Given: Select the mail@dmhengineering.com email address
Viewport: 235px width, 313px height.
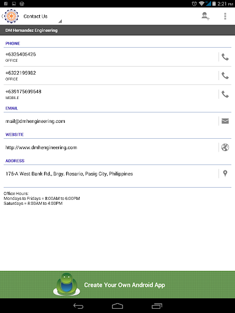Looking at the screenshot, I should click(x=35, y=121).
